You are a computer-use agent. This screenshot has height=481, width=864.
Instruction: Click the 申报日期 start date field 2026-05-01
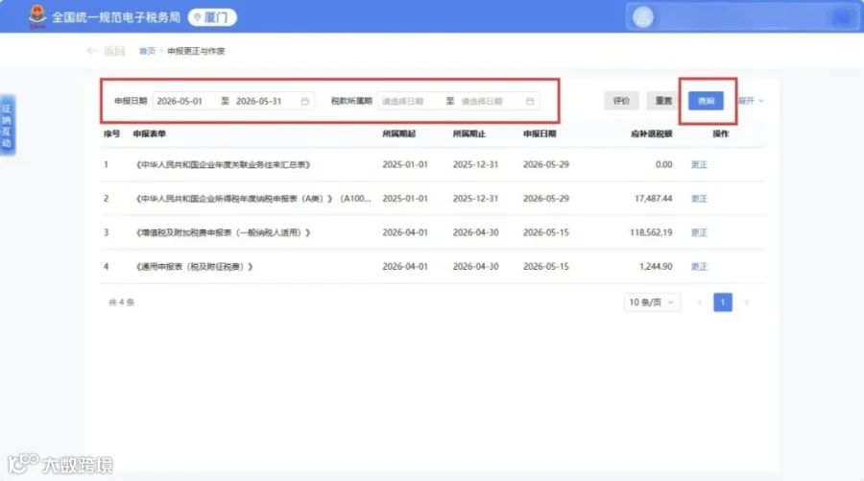coord(180,102)
